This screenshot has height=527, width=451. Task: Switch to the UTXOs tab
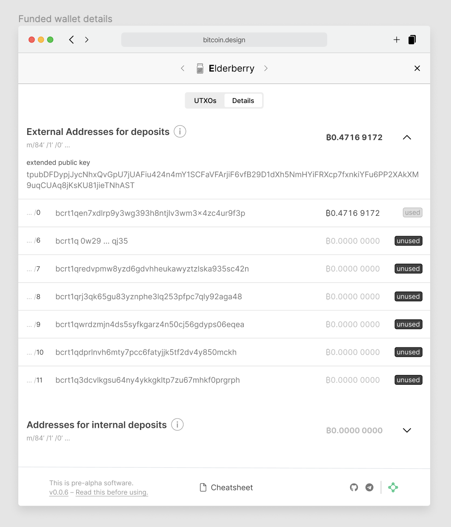(x=205, y=100)
